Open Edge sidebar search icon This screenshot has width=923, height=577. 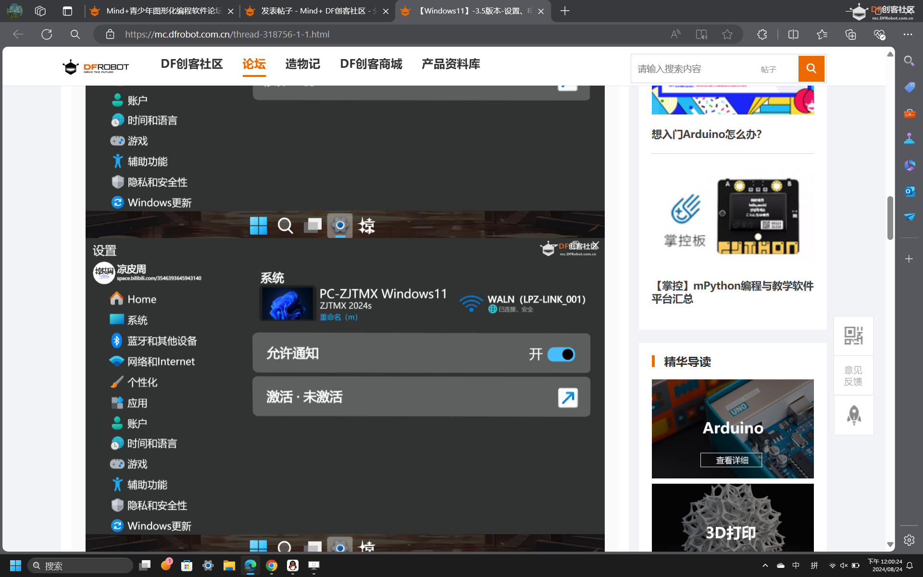909,61
